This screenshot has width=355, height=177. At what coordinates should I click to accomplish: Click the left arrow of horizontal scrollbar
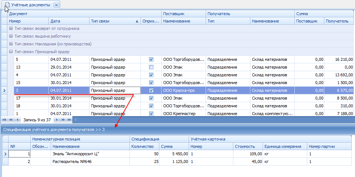pyautogui.click(x=75, y=120)
